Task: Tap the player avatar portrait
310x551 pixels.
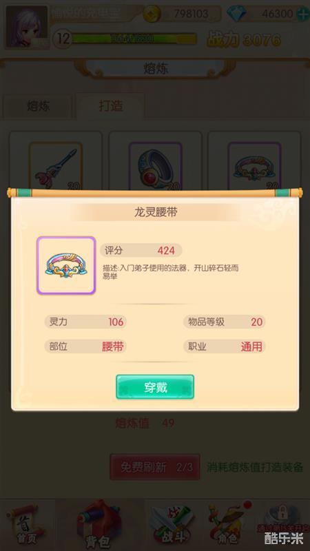Action: coord(27,27)
